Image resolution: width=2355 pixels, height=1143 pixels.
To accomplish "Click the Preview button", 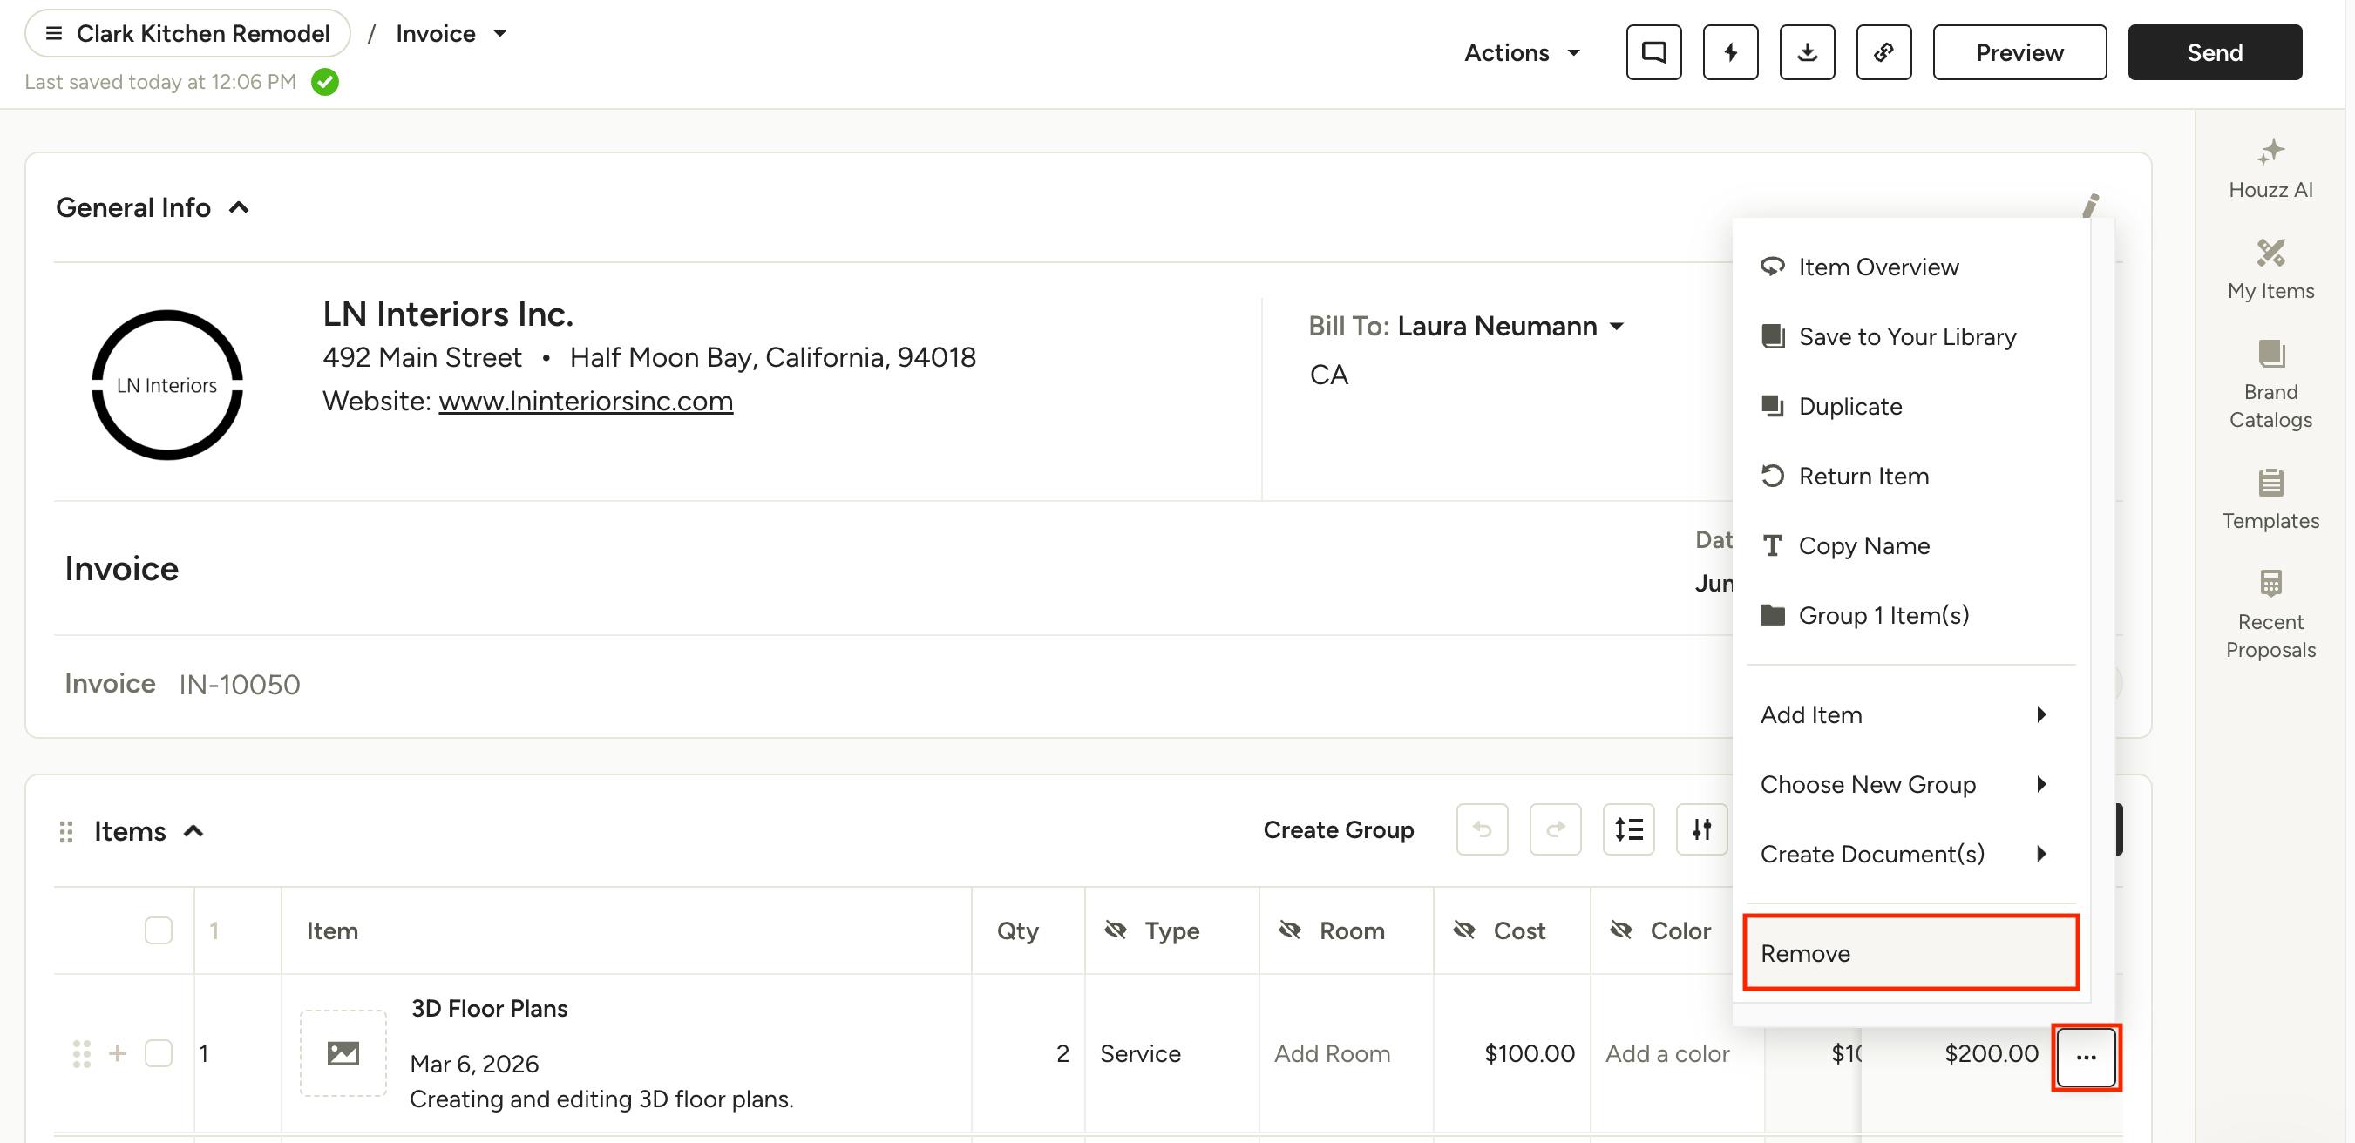I will tap(2019, 52).
